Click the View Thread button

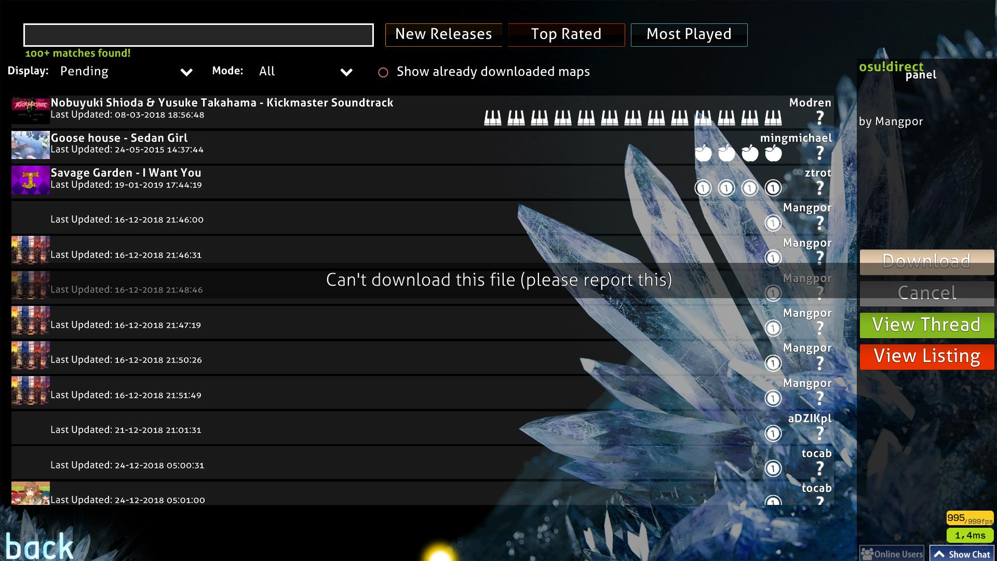tap(926, 325)
